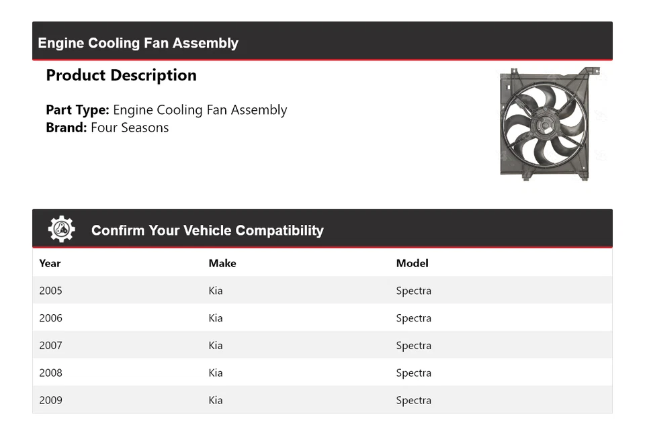Click the 2005 year cell
Screen dimensions: 645x435
click(50, 291)
